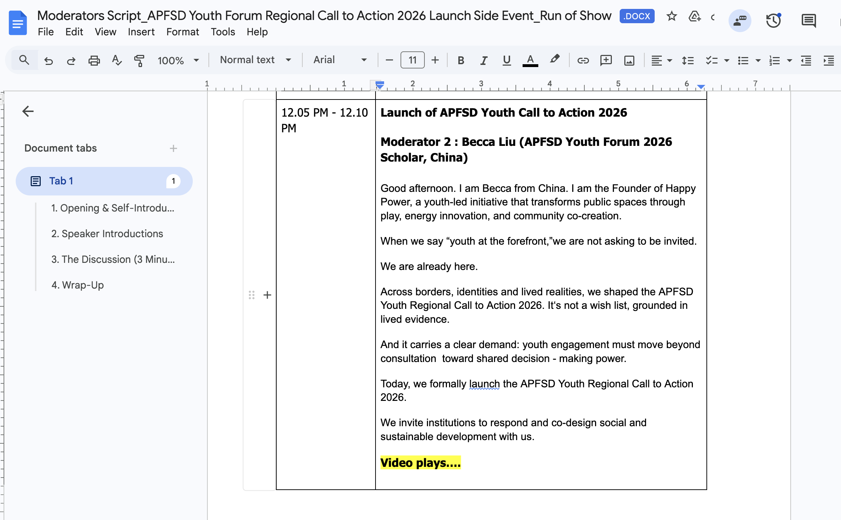
Task: Click the print icon
Action: coord(94,60)
